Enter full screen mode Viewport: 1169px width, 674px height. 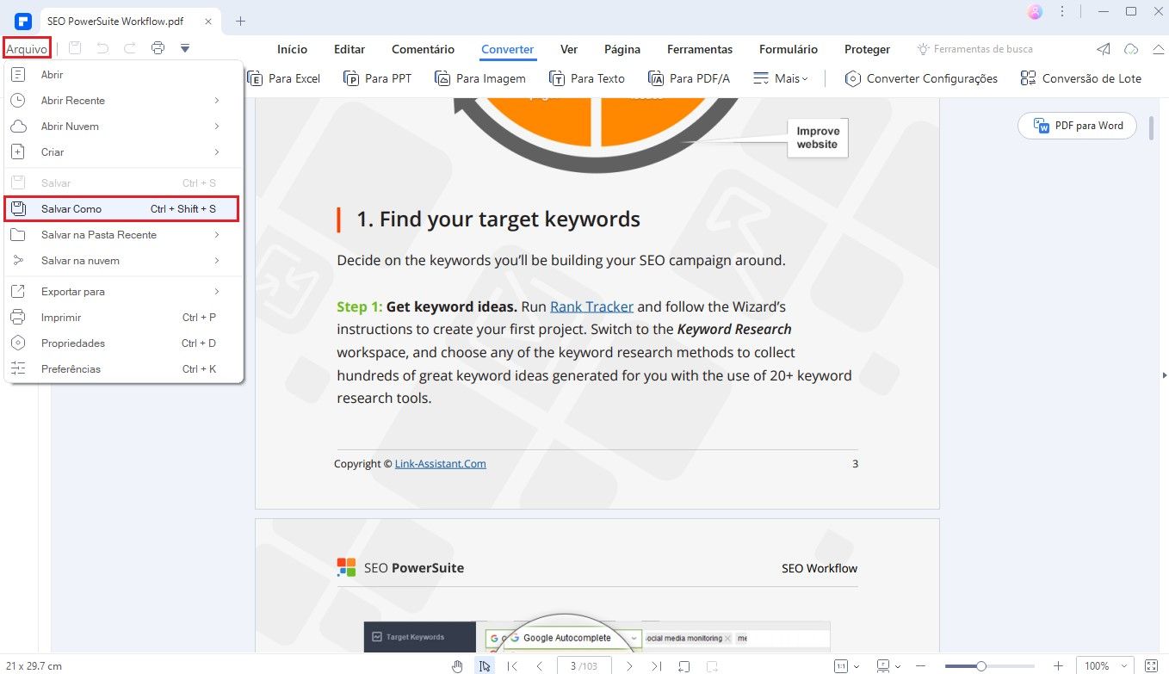coord(1152,666)
